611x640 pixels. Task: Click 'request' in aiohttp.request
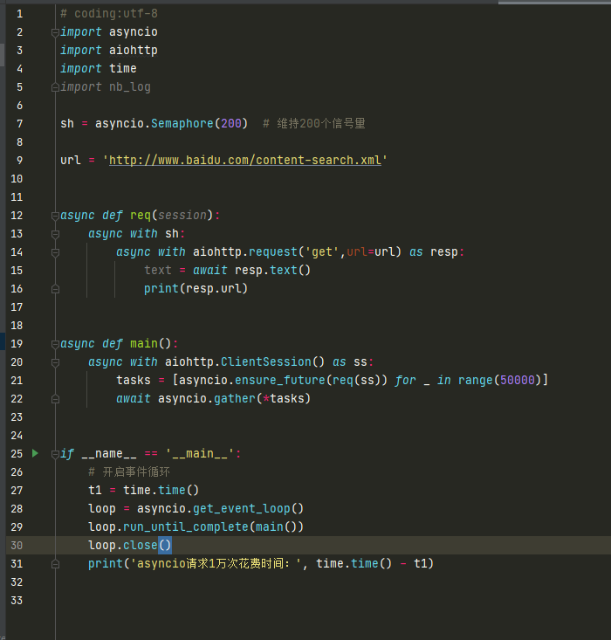273,251
